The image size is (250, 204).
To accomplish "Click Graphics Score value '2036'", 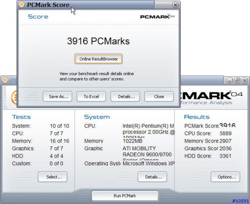I will pos(225,148).
